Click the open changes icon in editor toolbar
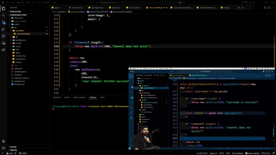This screenshot has height=155, width=276. 265,8
